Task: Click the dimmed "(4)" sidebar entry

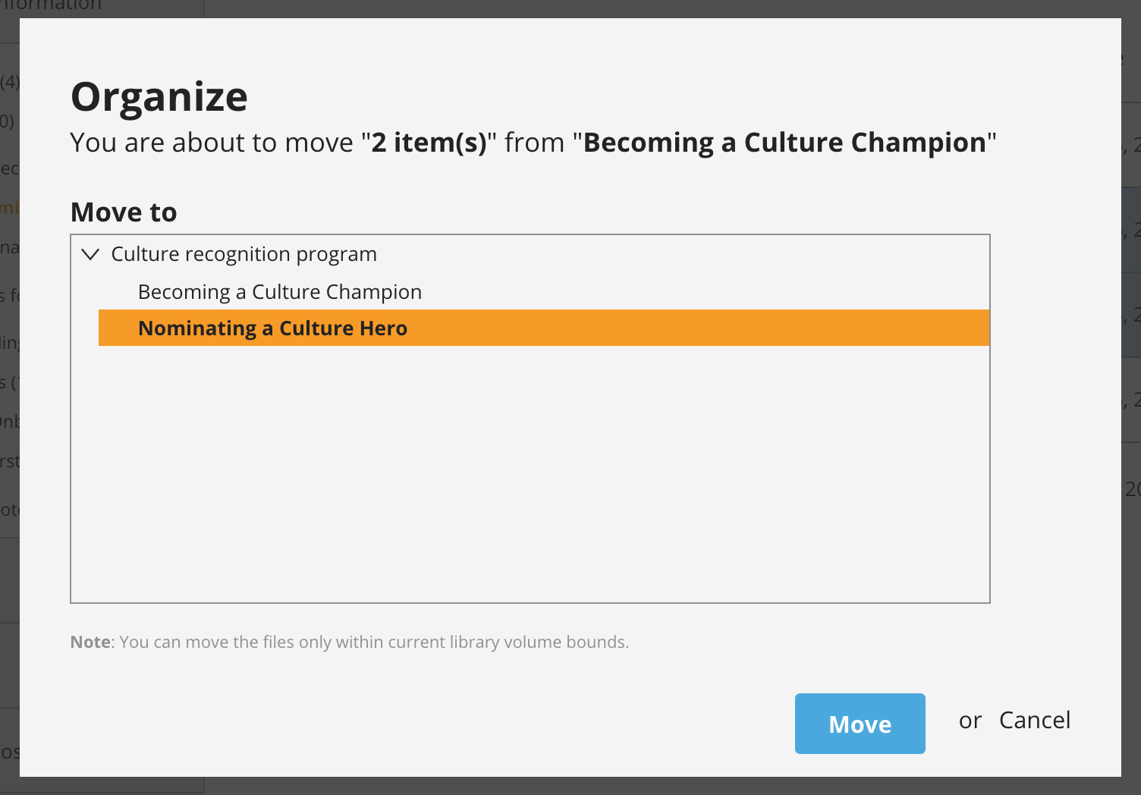Action: [10, 82]
